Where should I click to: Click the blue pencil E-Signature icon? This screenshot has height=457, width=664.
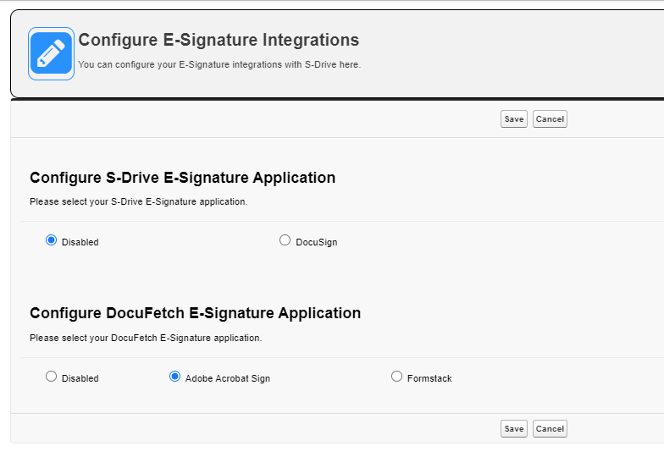[x=51, y=53]
